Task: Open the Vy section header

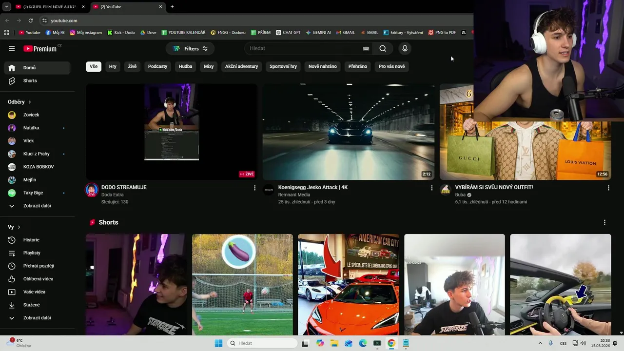Action: click(14, 227)
